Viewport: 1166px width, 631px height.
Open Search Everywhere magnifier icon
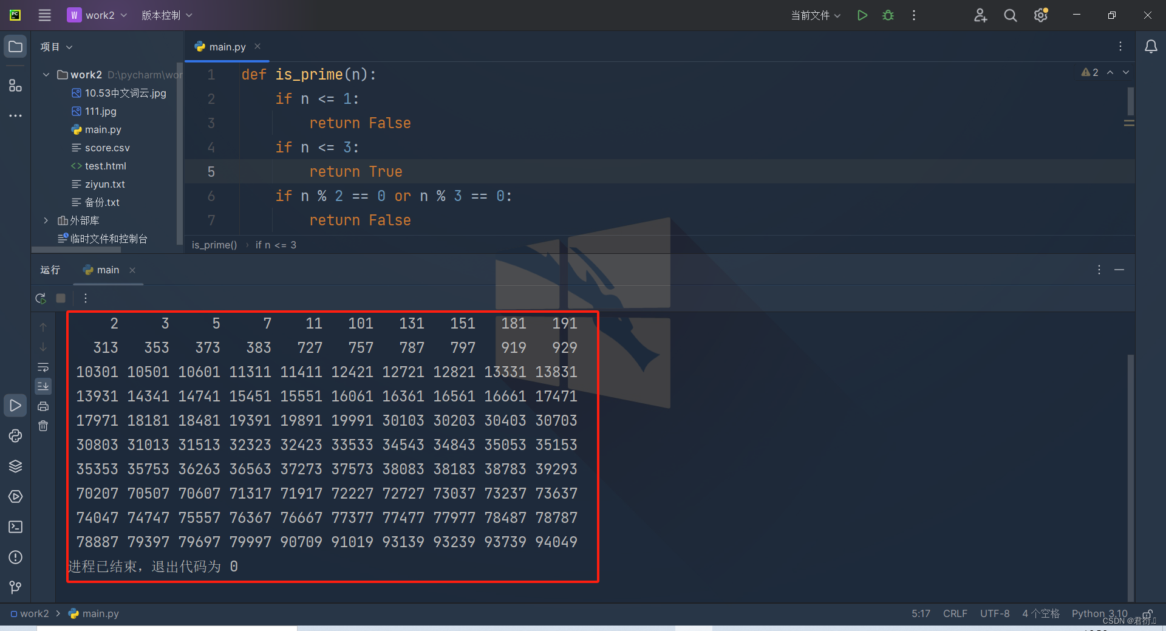pos(1010,15)
